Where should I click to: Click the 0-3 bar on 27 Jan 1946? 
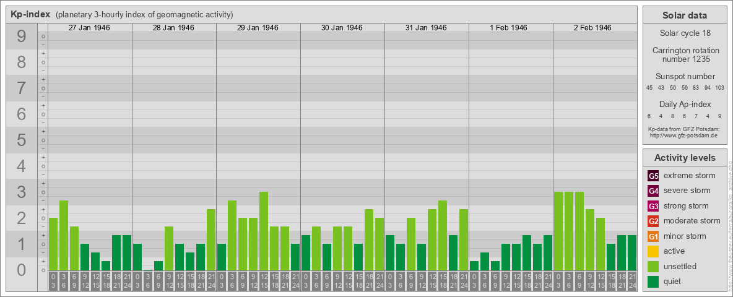53,244
